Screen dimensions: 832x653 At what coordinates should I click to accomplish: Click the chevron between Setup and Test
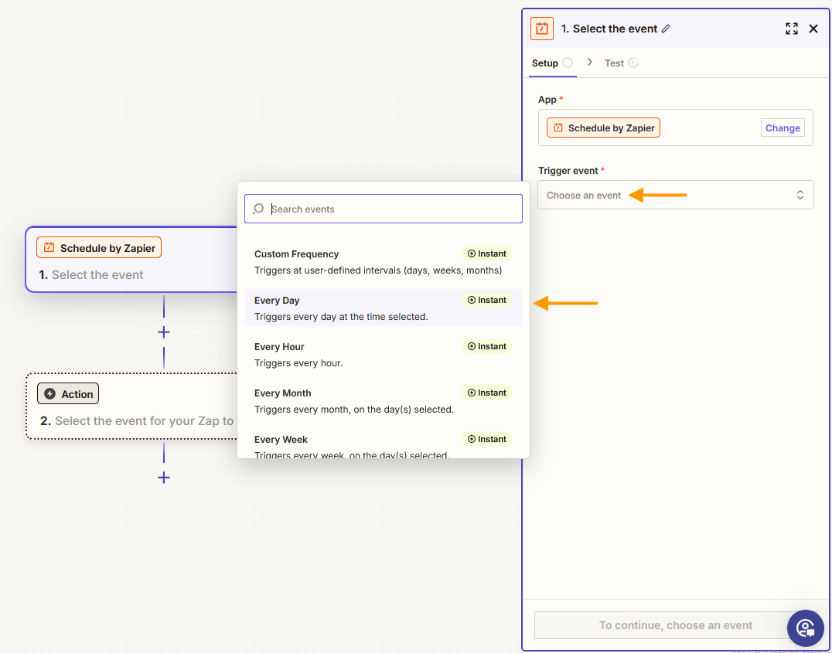click(x=589, y=63)
